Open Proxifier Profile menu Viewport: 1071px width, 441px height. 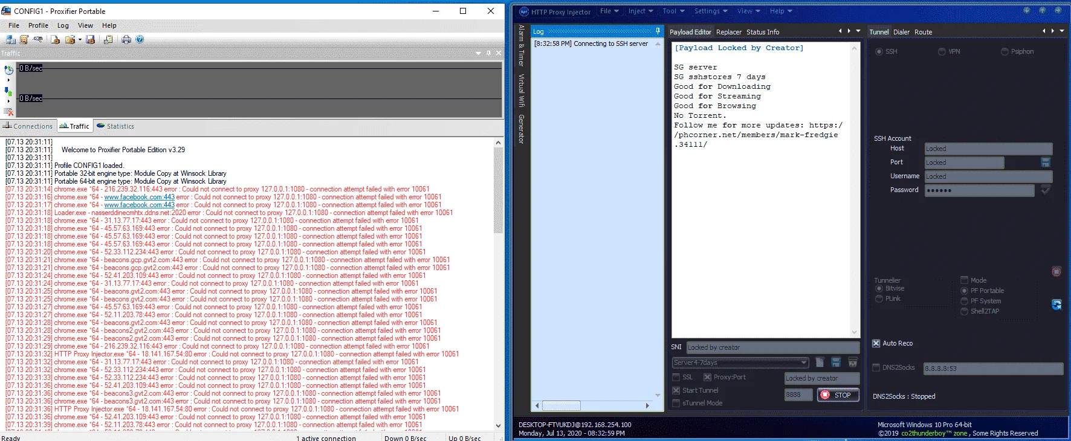point(38,25)
